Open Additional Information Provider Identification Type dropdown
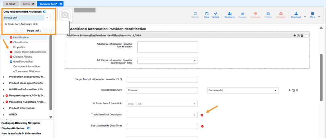Image resolution: width=326 pixels, height=138 pixels. (168, 61)
